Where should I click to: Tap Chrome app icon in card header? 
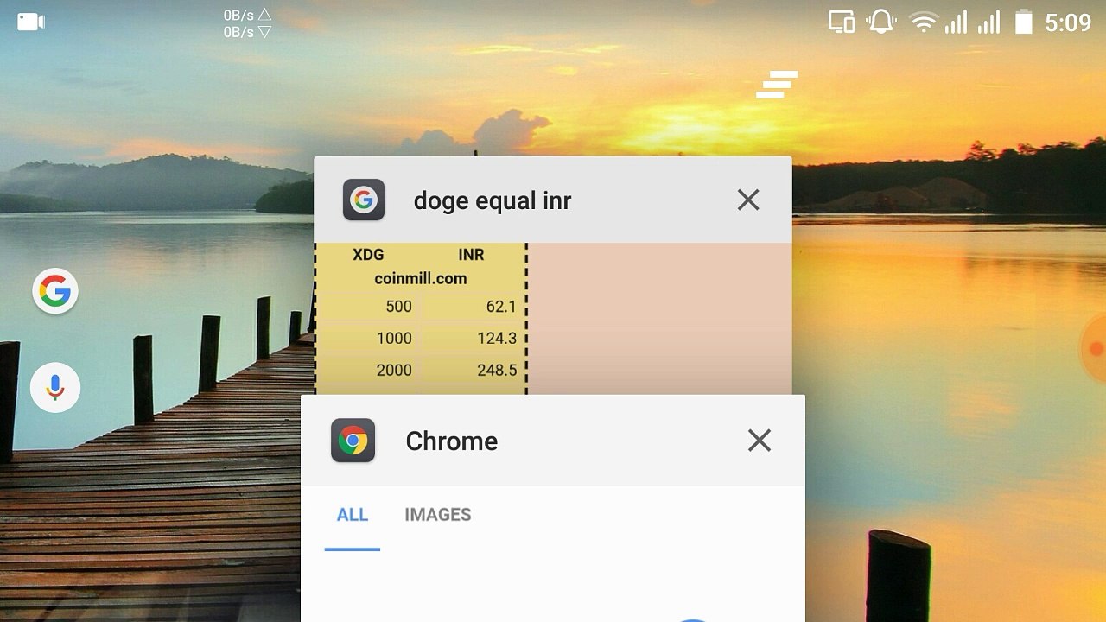point(353,441)
